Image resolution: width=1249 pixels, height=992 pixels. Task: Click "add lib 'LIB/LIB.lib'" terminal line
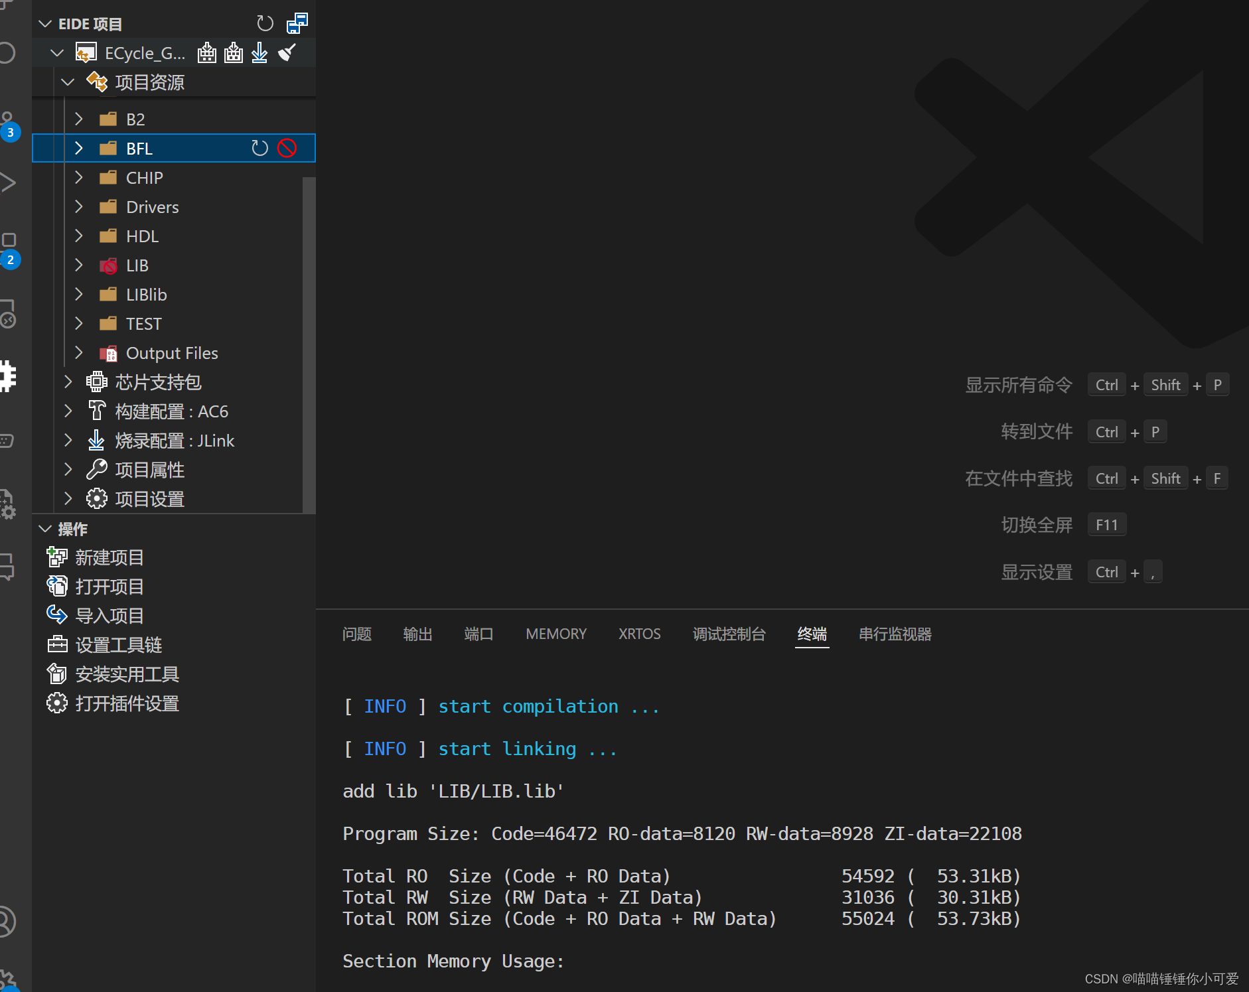click(453, 792)
